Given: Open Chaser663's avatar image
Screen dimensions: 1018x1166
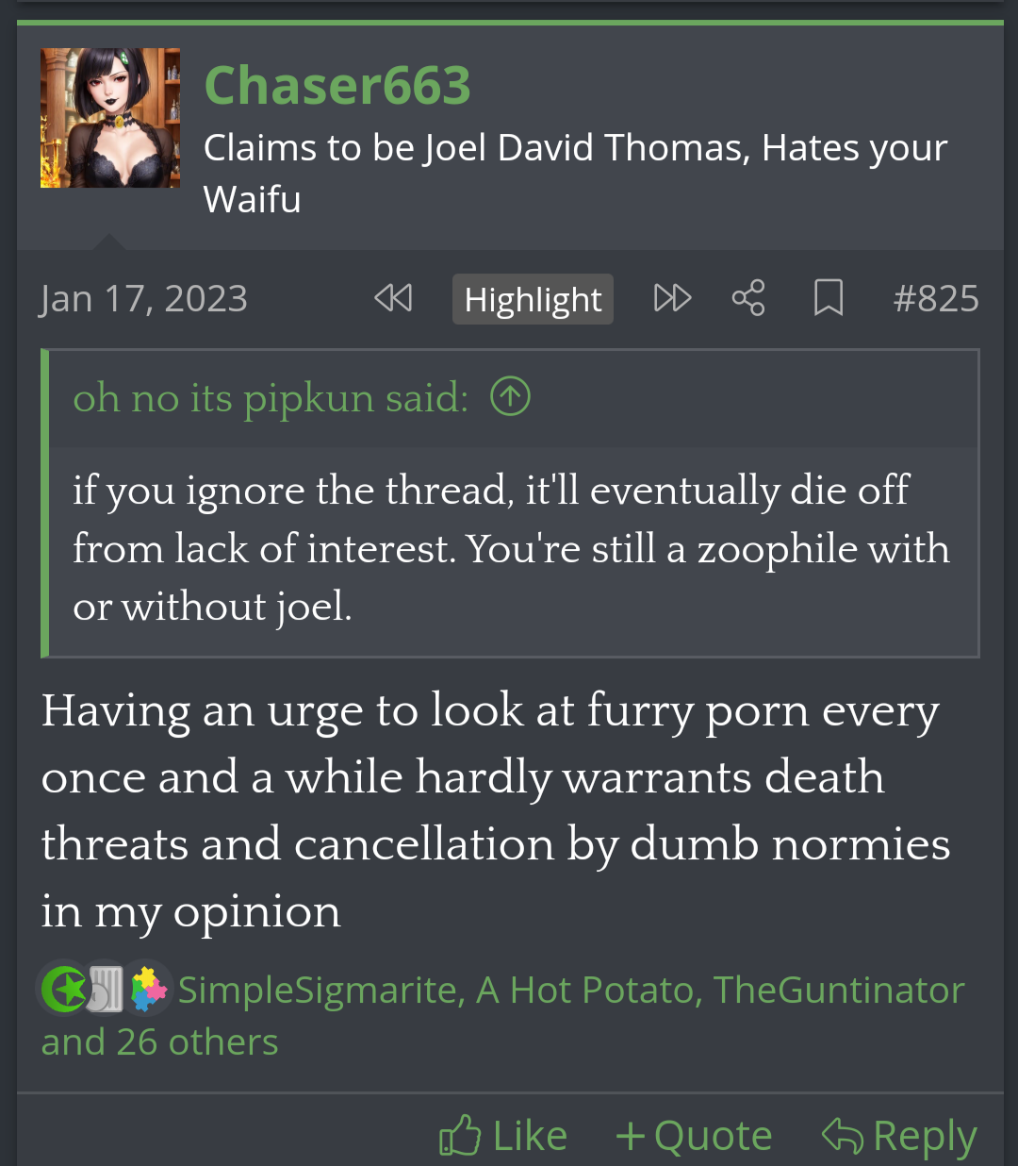Looking at the screenshot, I should coord(110,118).
